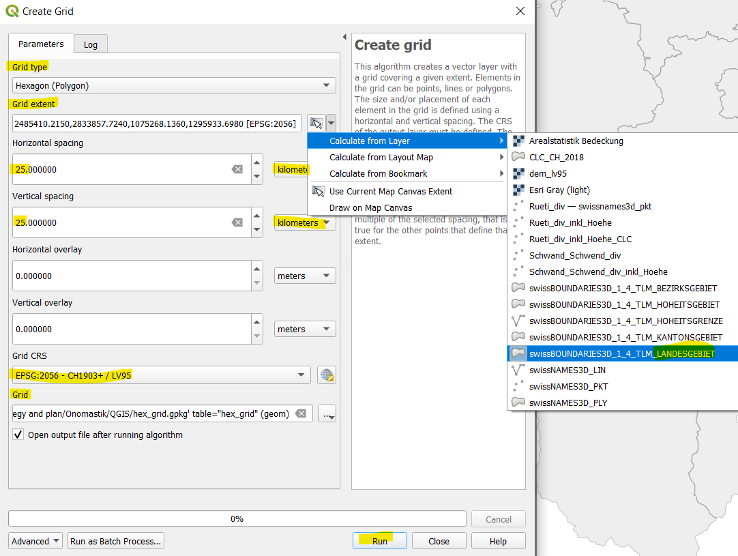
Task: Click the 0% progress bar
Action: tap(237, 518)
